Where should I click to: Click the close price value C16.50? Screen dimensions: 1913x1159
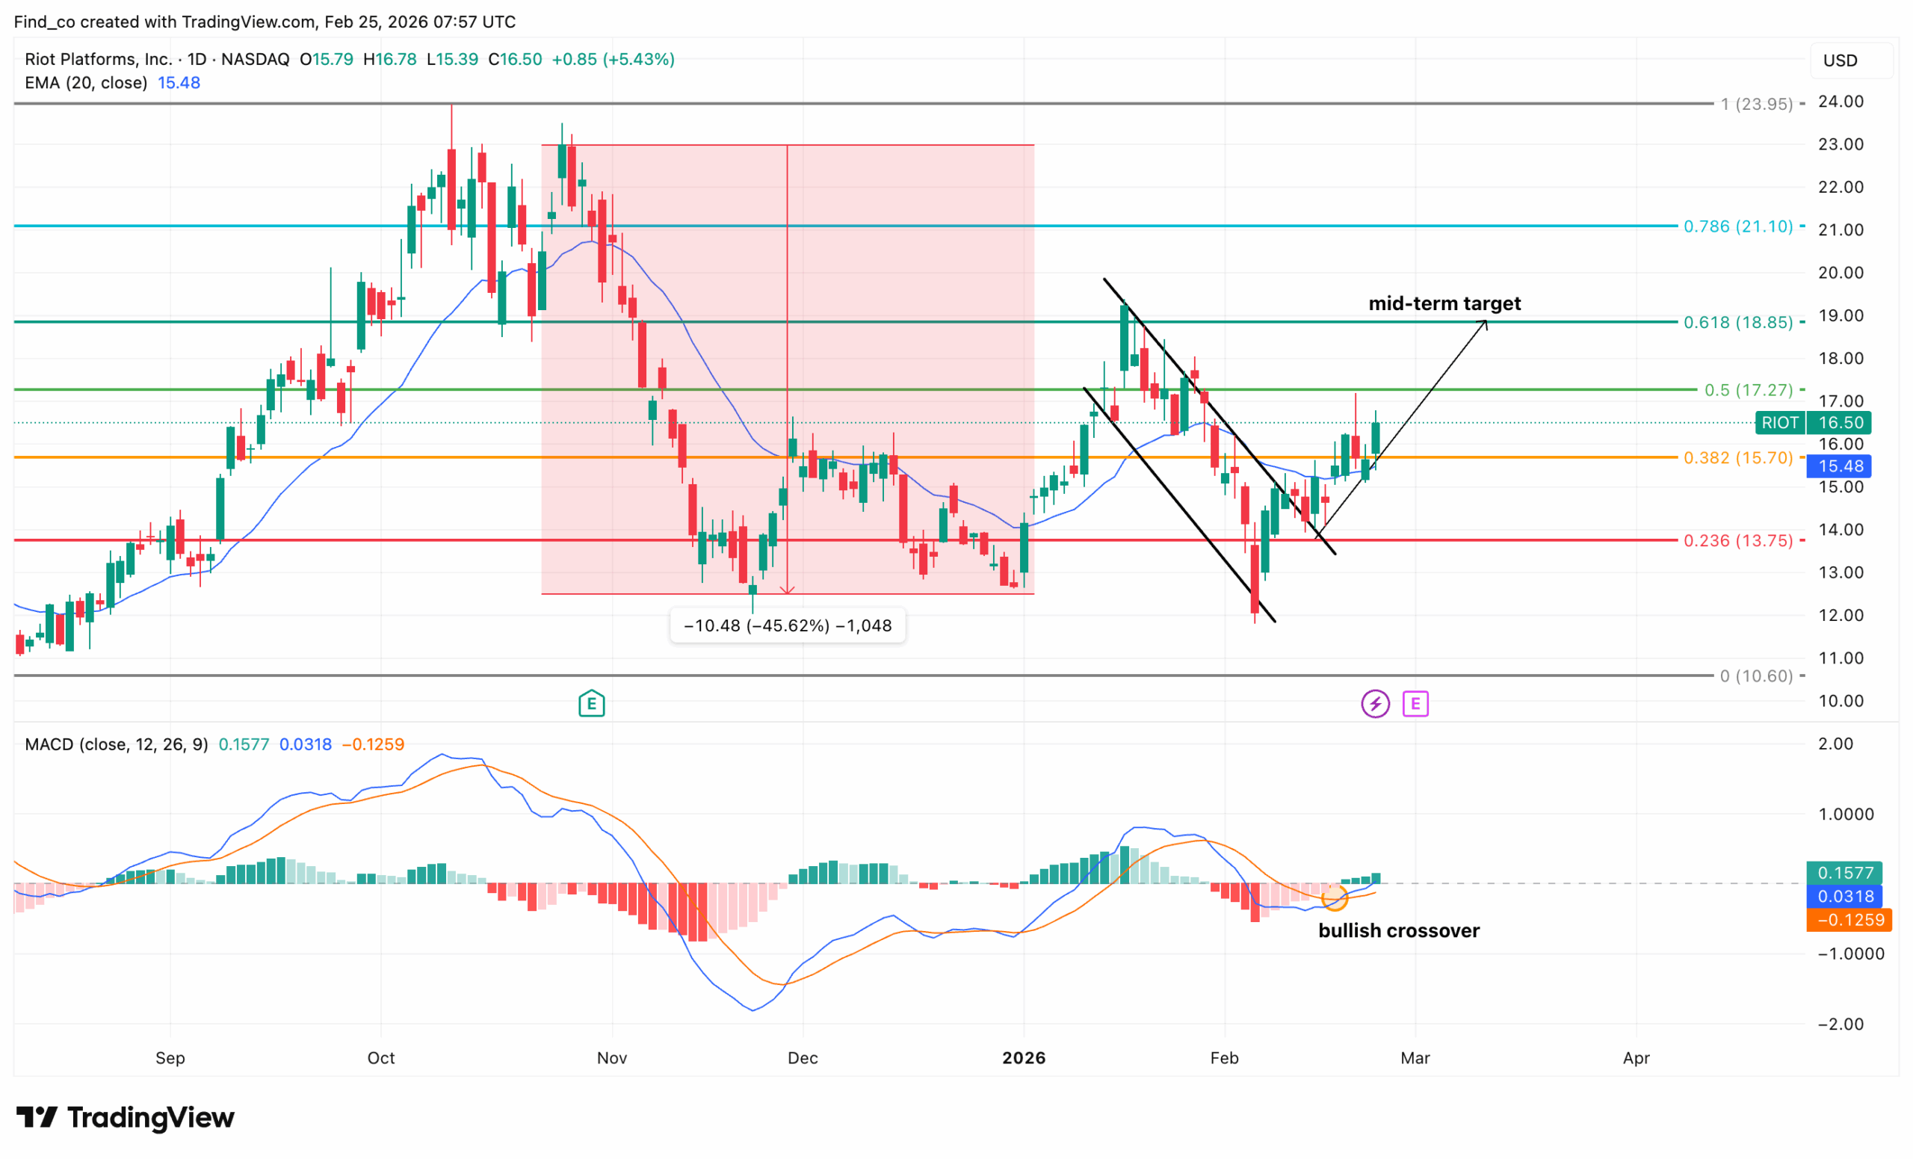(x=515, y=59)
